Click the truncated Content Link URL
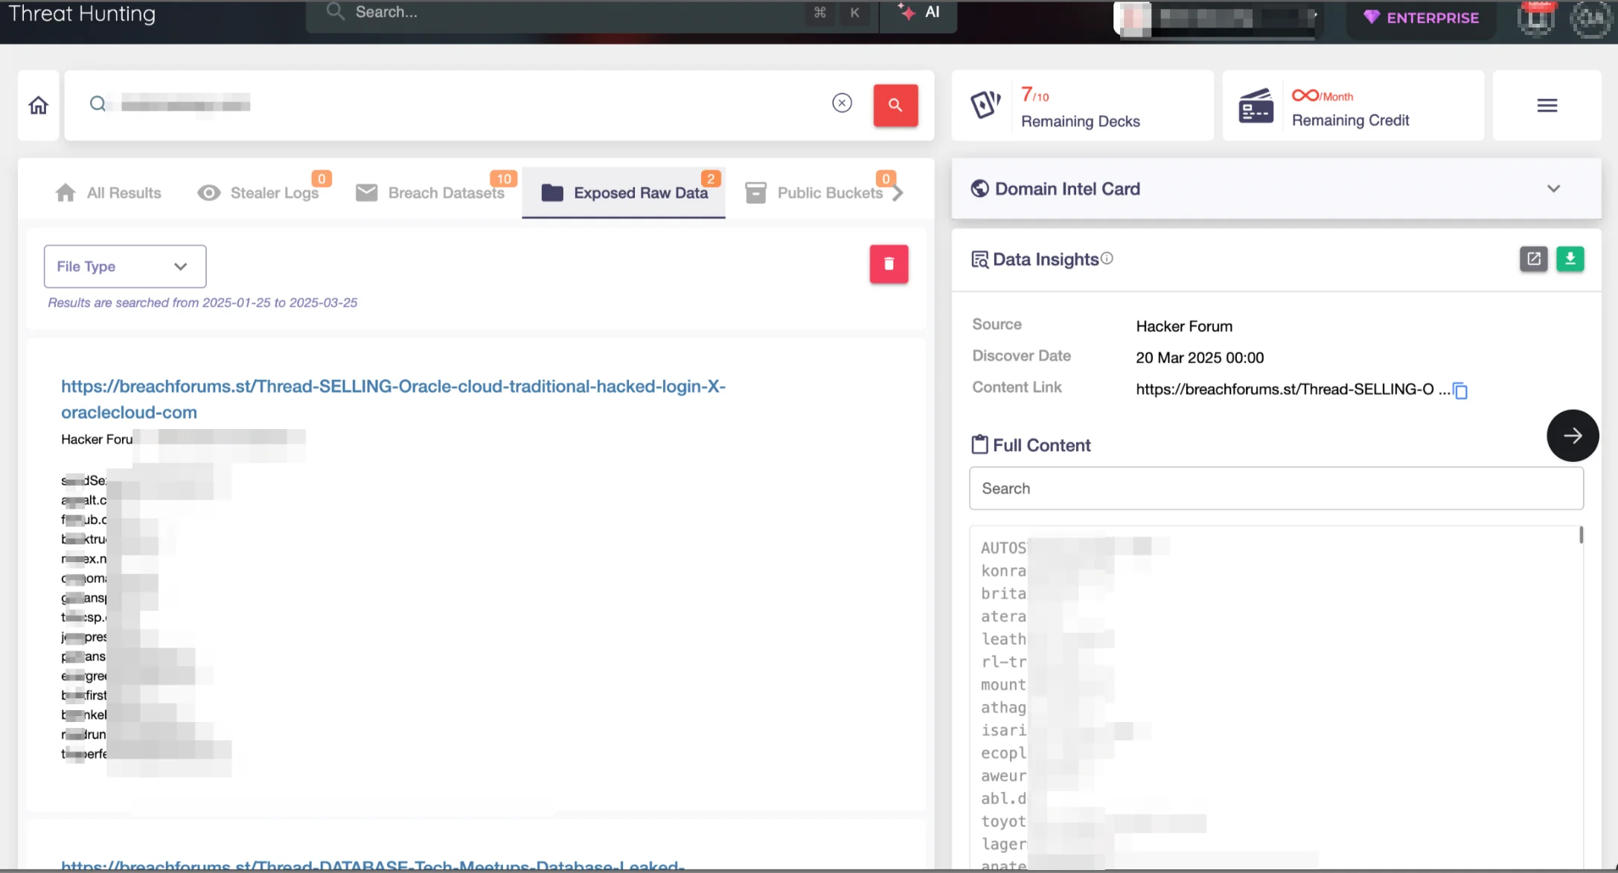1618x873 pixels. 1293,390
